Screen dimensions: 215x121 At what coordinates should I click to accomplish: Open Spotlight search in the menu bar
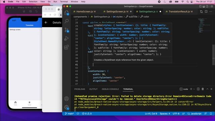187,2
